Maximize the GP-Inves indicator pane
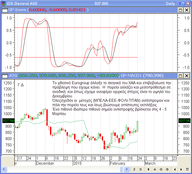Screen dimensions: 192x174 [x=180, y=10]
